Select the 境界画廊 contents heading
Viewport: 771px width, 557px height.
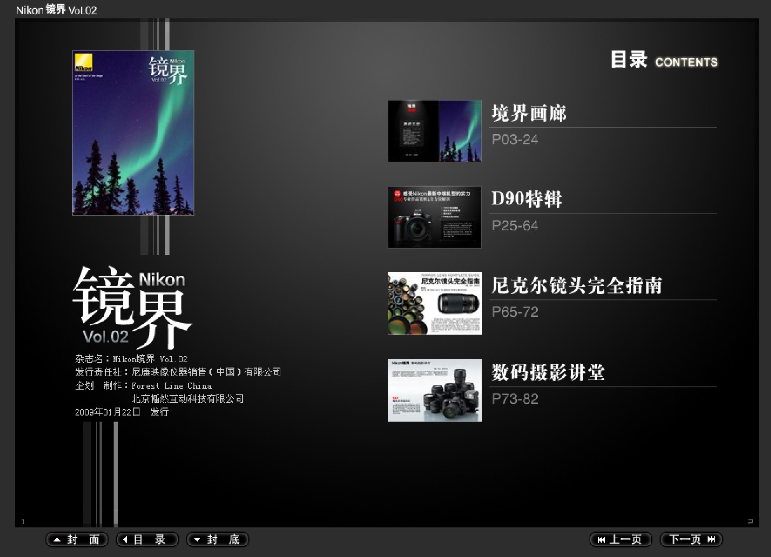tap(529, 113)
